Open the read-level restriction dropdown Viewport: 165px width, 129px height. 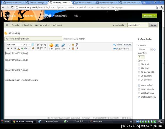point(145,49)
